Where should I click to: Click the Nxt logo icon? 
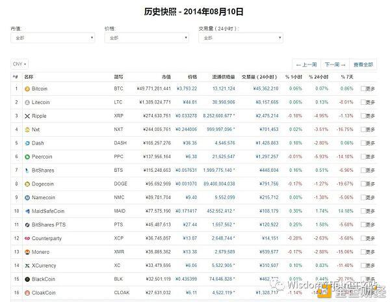click(27, 130)
